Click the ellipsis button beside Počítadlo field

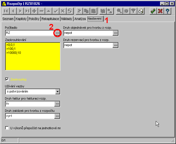[57, 33]
